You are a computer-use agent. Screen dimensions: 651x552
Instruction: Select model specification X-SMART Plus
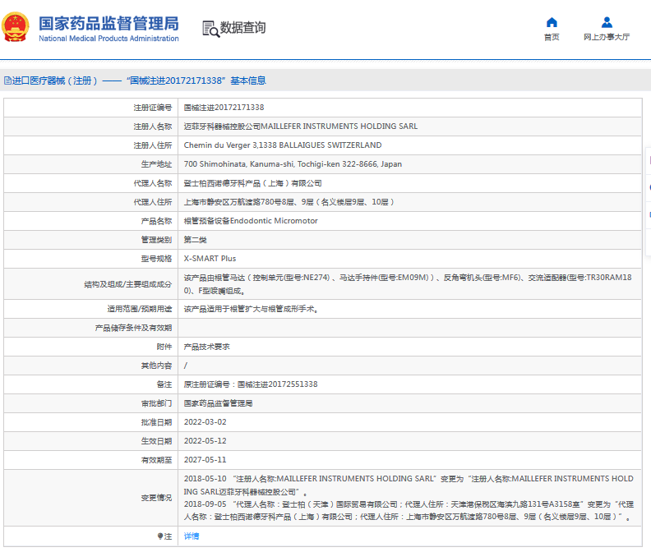pos(210,259)
